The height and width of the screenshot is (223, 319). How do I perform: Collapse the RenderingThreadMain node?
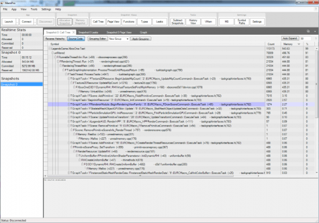[61, 65]
